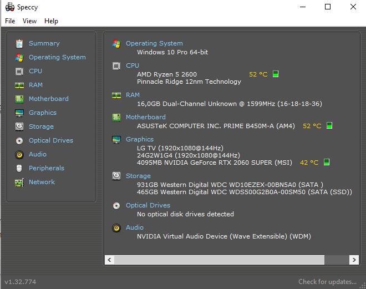Open the View menu
366x289 pixels.
[29, 21]
